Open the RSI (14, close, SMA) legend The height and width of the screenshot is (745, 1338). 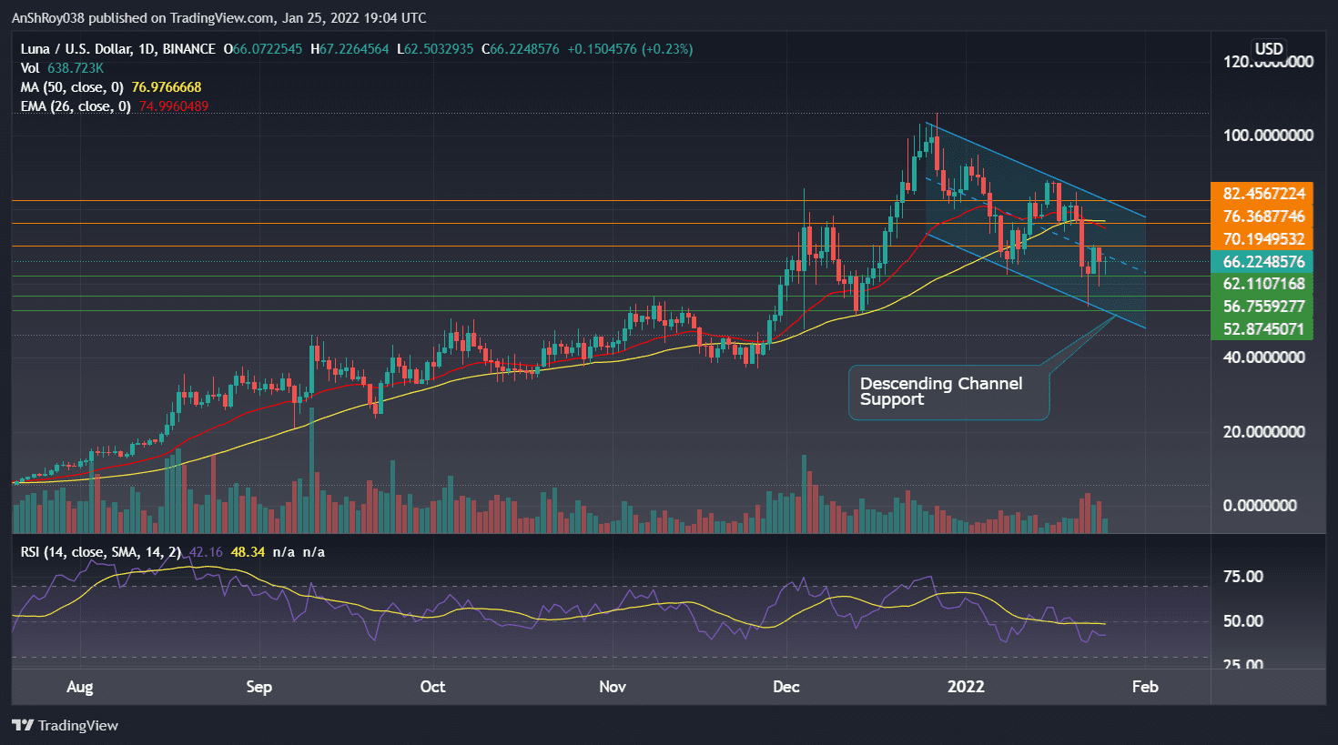coord(100,552)
